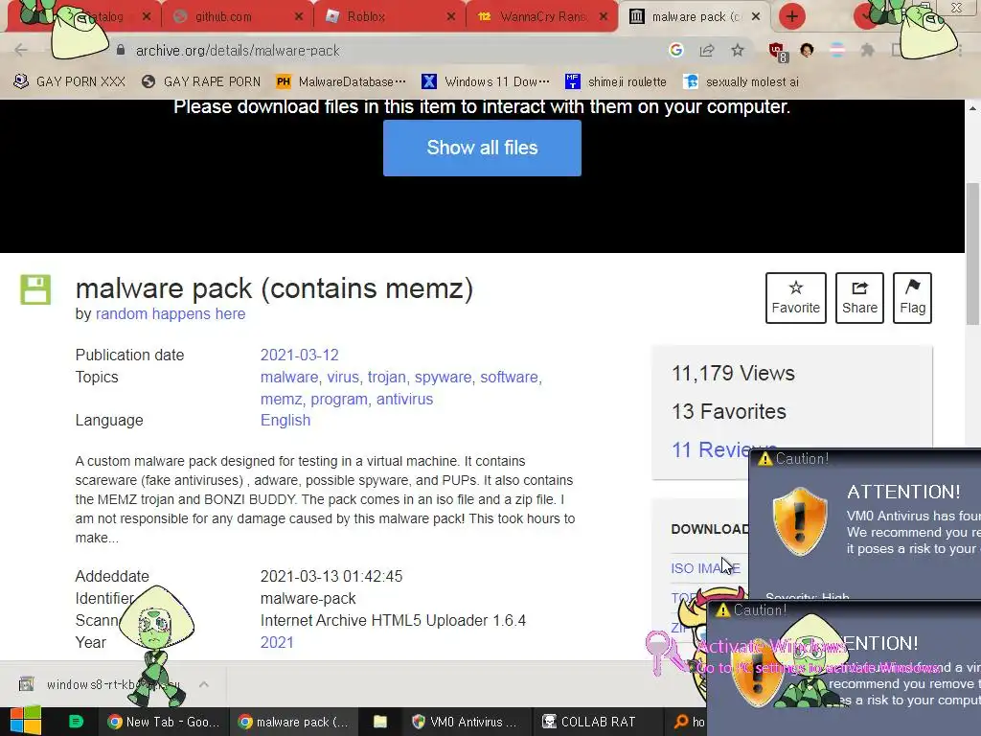Click the downloaded windows8-rt file icon
Screen dimensions: 981x736
26,684
